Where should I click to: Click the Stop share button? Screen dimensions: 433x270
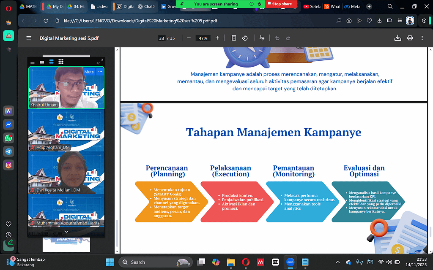click(279, 4)
